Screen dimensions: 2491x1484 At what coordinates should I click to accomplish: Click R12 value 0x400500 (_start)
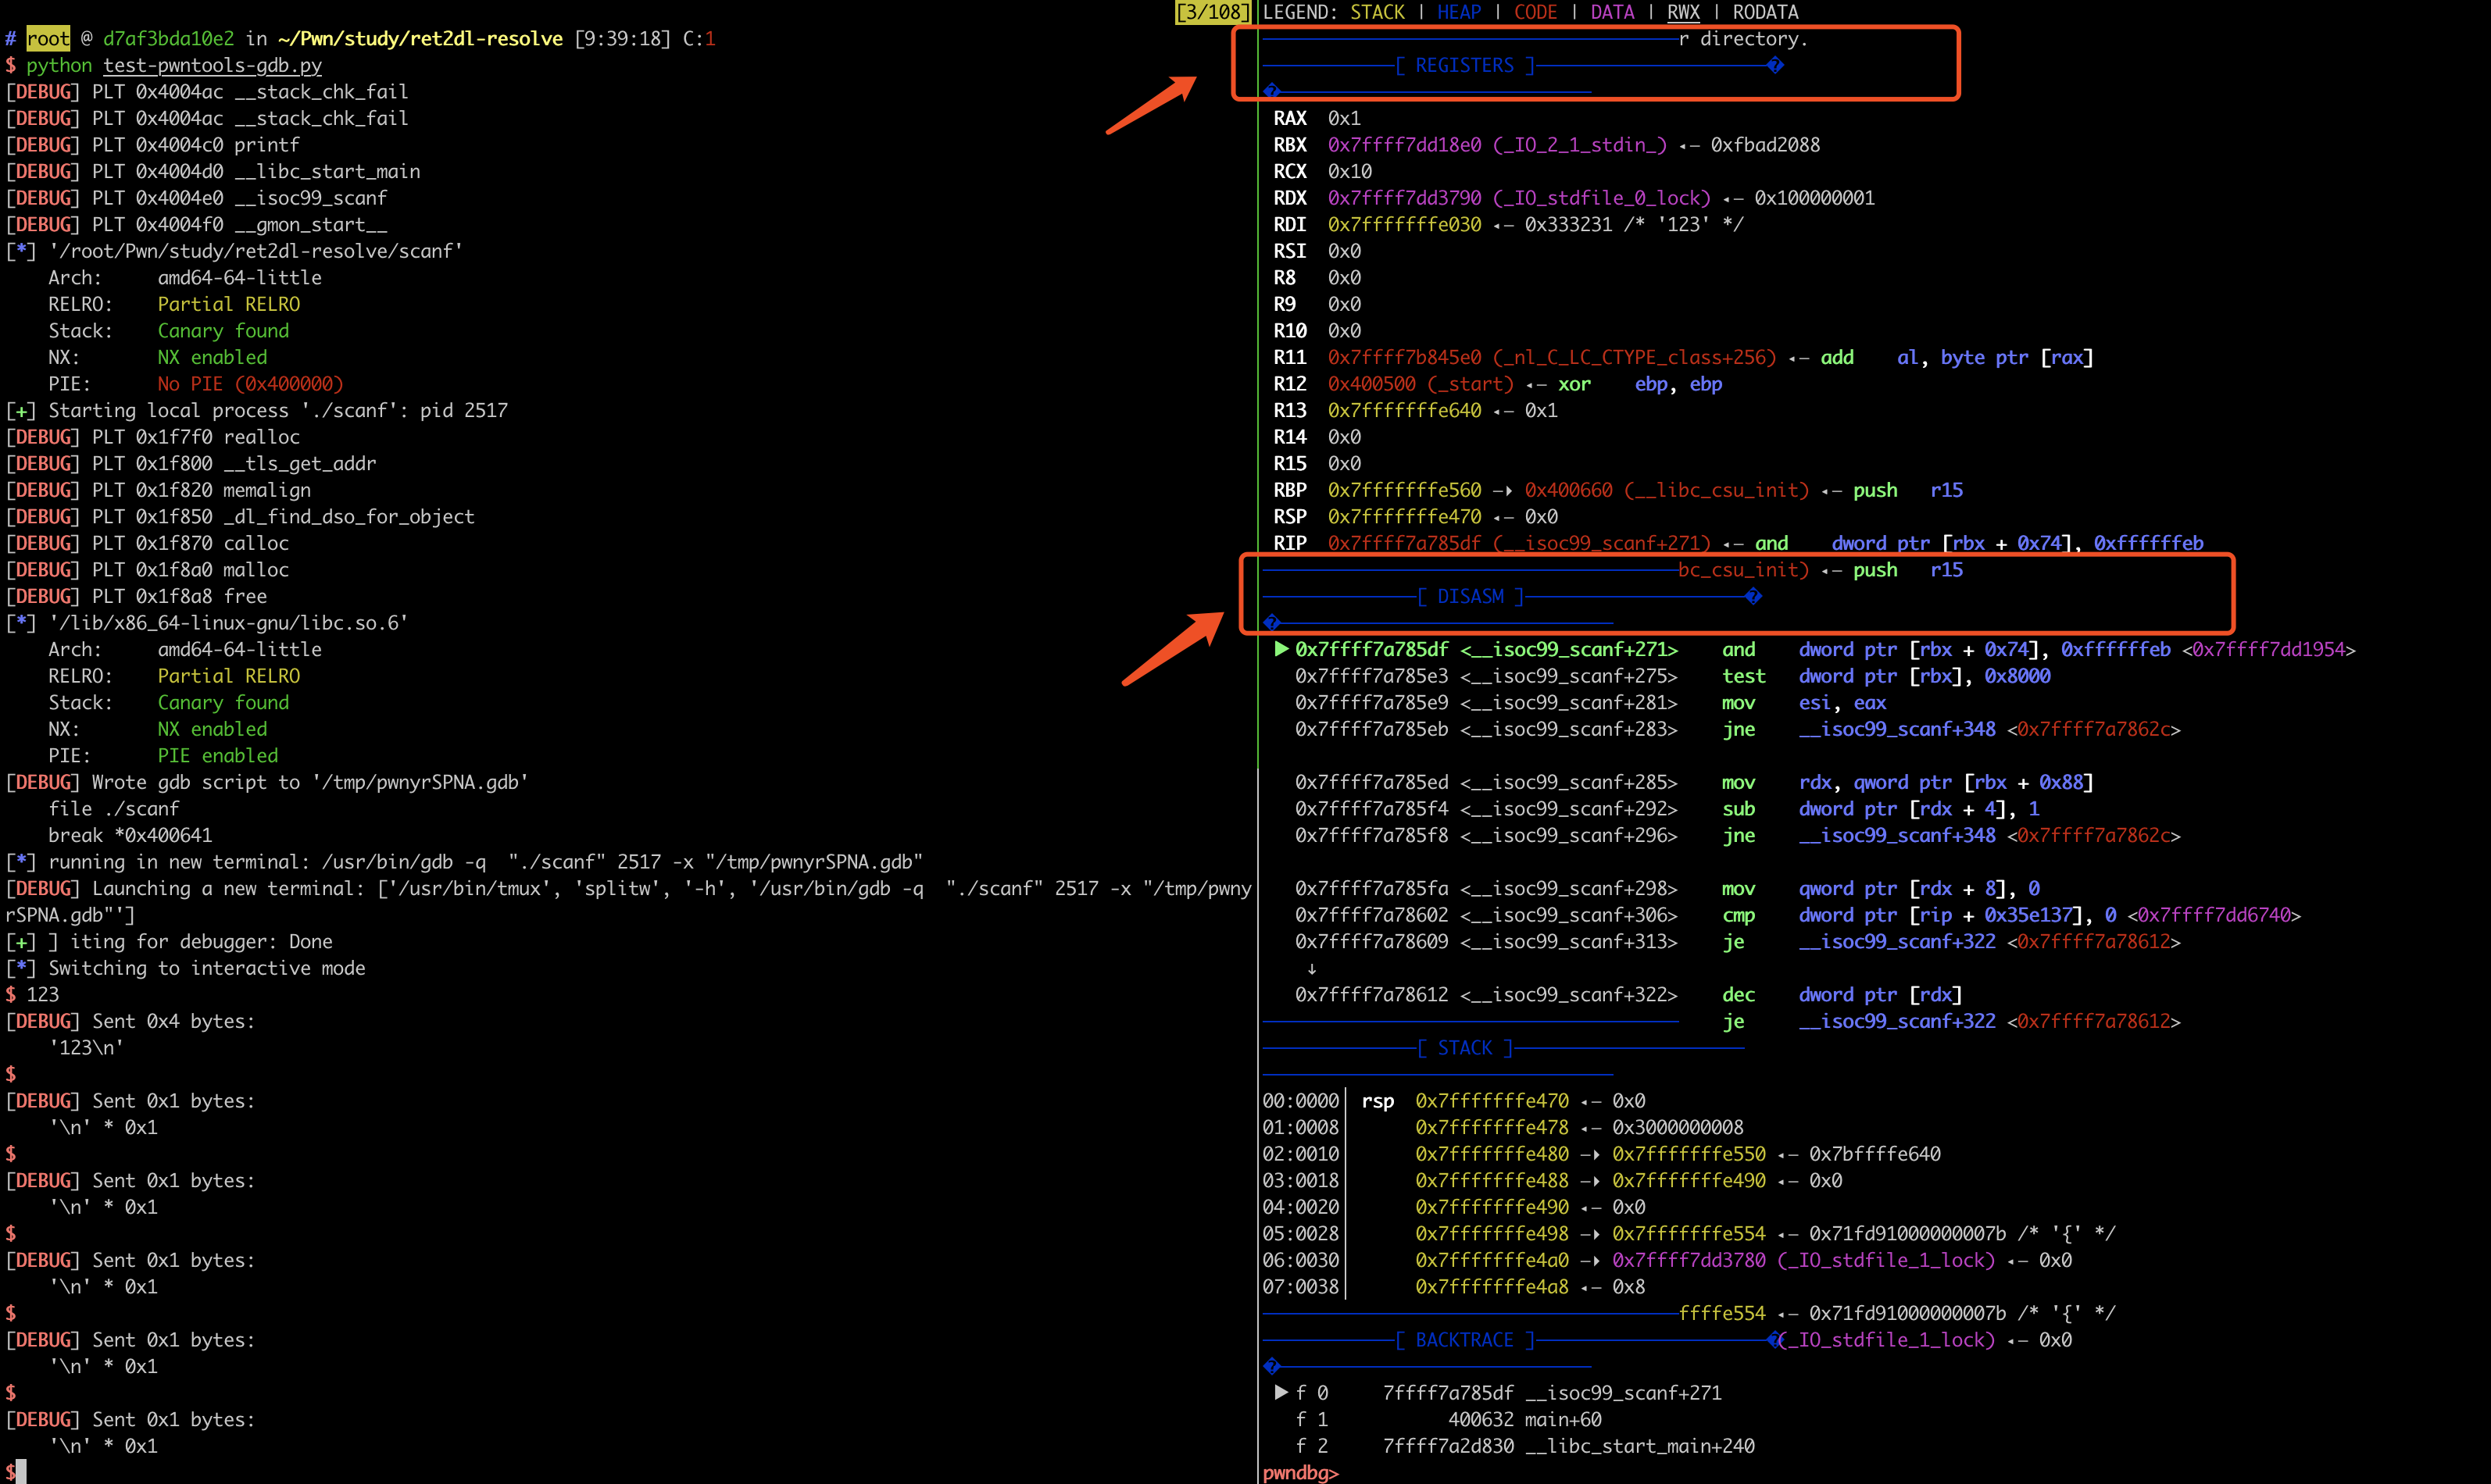pyautogui.click(x=1421, y=384)
